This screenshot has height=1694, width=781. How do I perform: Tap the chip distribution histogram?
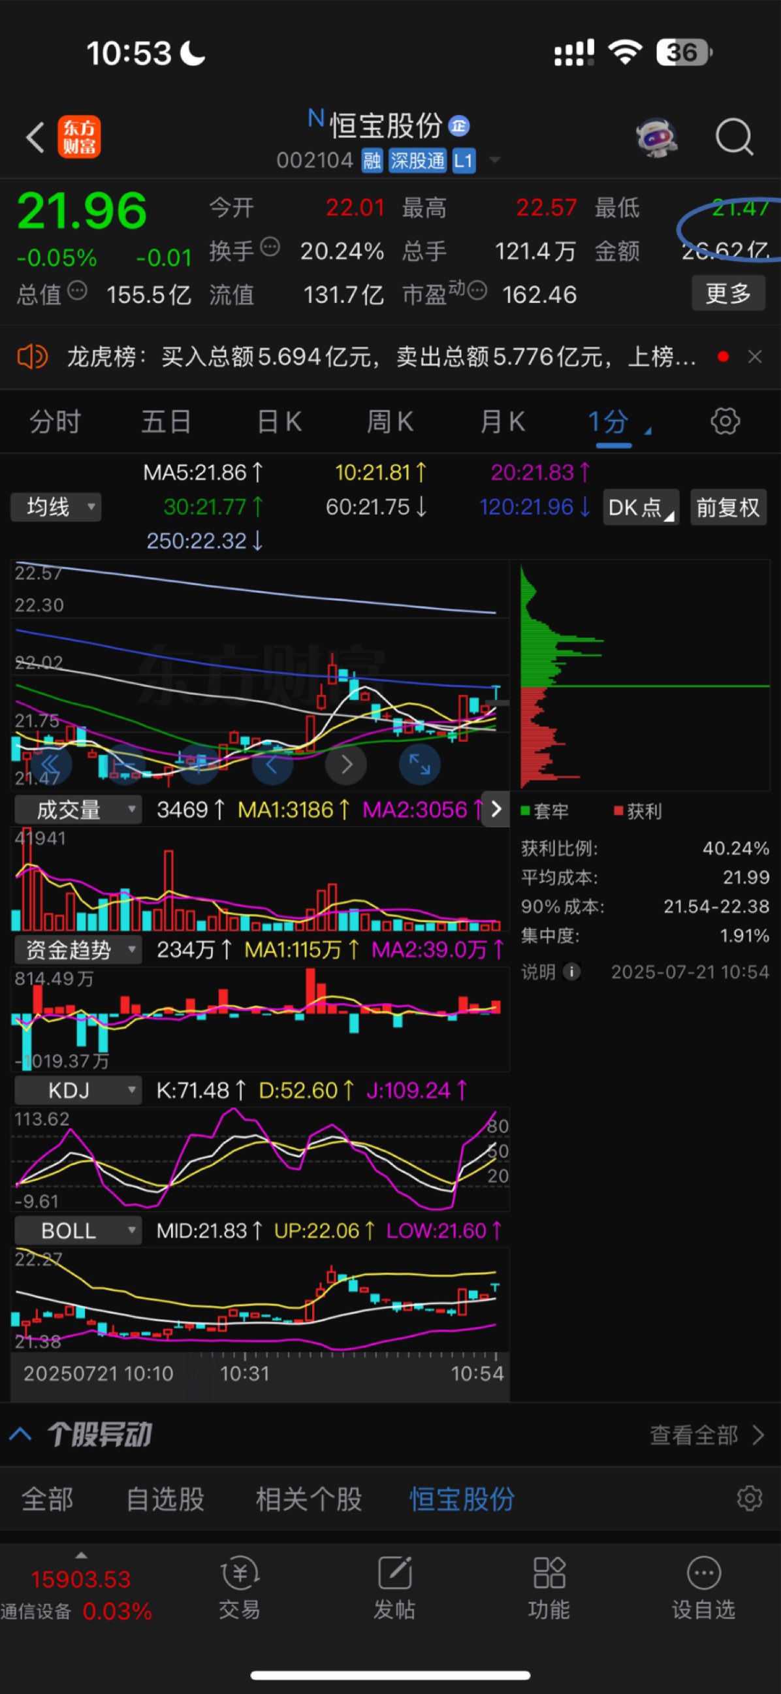(x=645, y=675)
